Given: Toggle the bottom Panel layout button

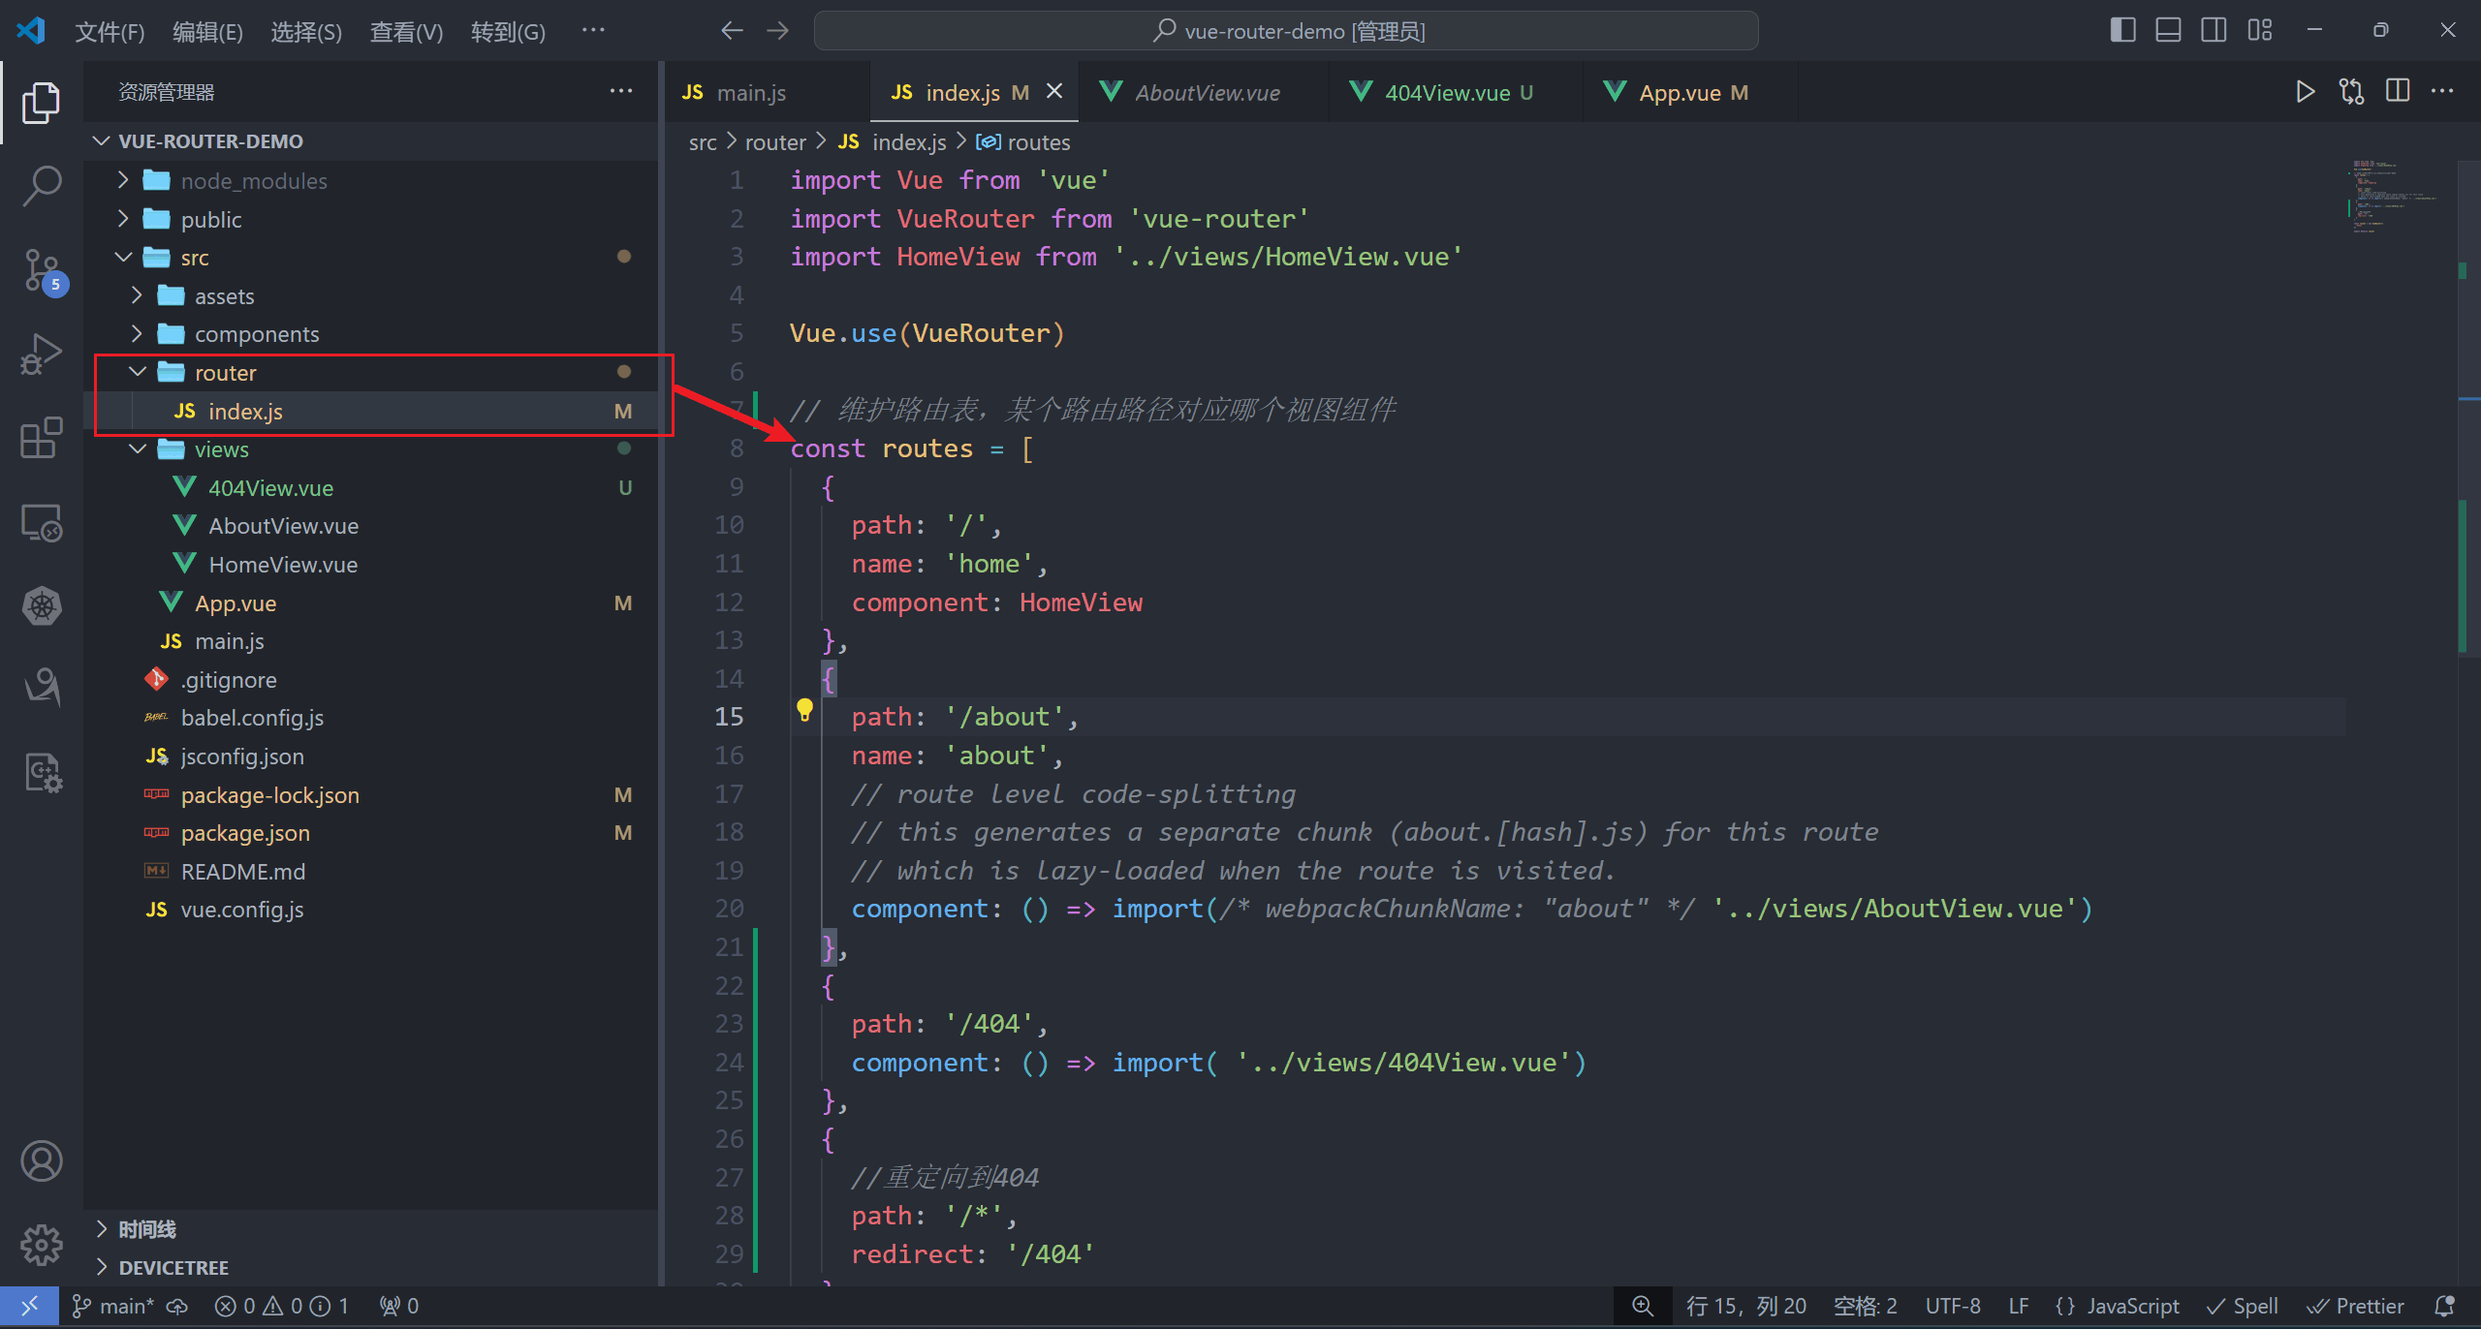Looking at the screenshot, I should pos(2168,30).
